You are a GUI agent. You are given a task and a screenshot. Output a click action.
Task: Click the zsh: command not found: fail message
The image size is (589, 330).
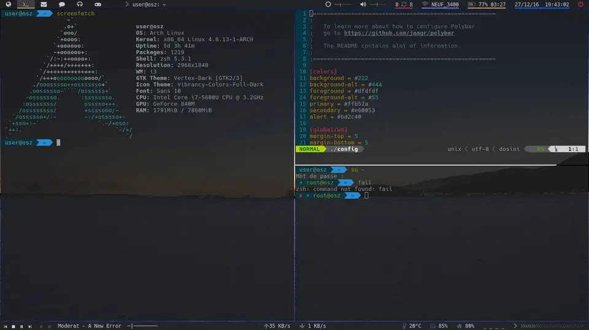[344, 189]
